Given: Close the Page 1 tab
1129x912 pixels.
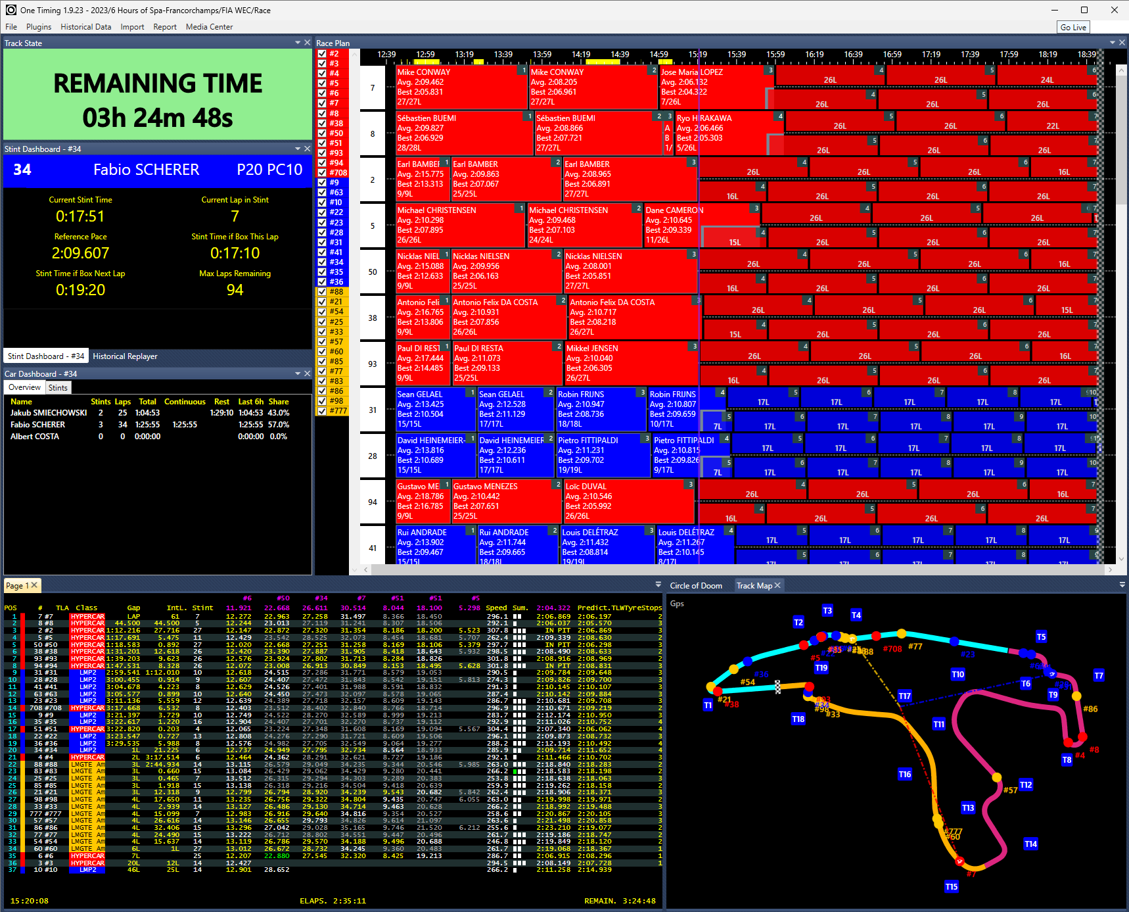Looking at the screenshot, I should [34, 585].
